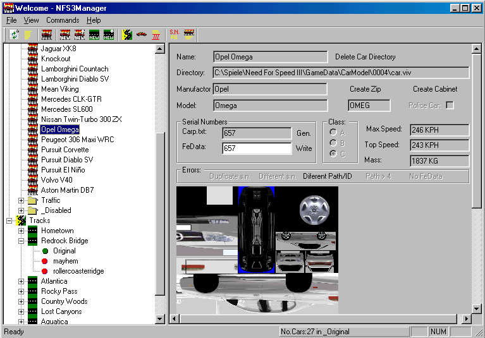Click the FeData serial number field
This screenshot has width=485, height=338.
click(x=256, y=148)
